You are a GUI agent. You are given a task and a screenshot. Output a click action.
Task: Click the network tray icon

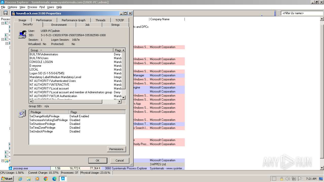294,179
